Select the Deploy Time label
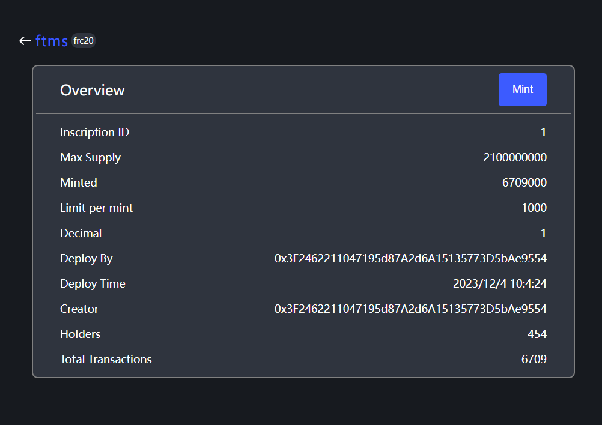This screenshot has height=425, width=602. coord(93,284)
